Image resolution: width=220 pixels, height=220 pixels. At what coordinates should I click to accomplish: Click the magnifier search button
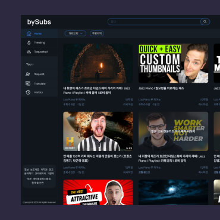(205, 22)
